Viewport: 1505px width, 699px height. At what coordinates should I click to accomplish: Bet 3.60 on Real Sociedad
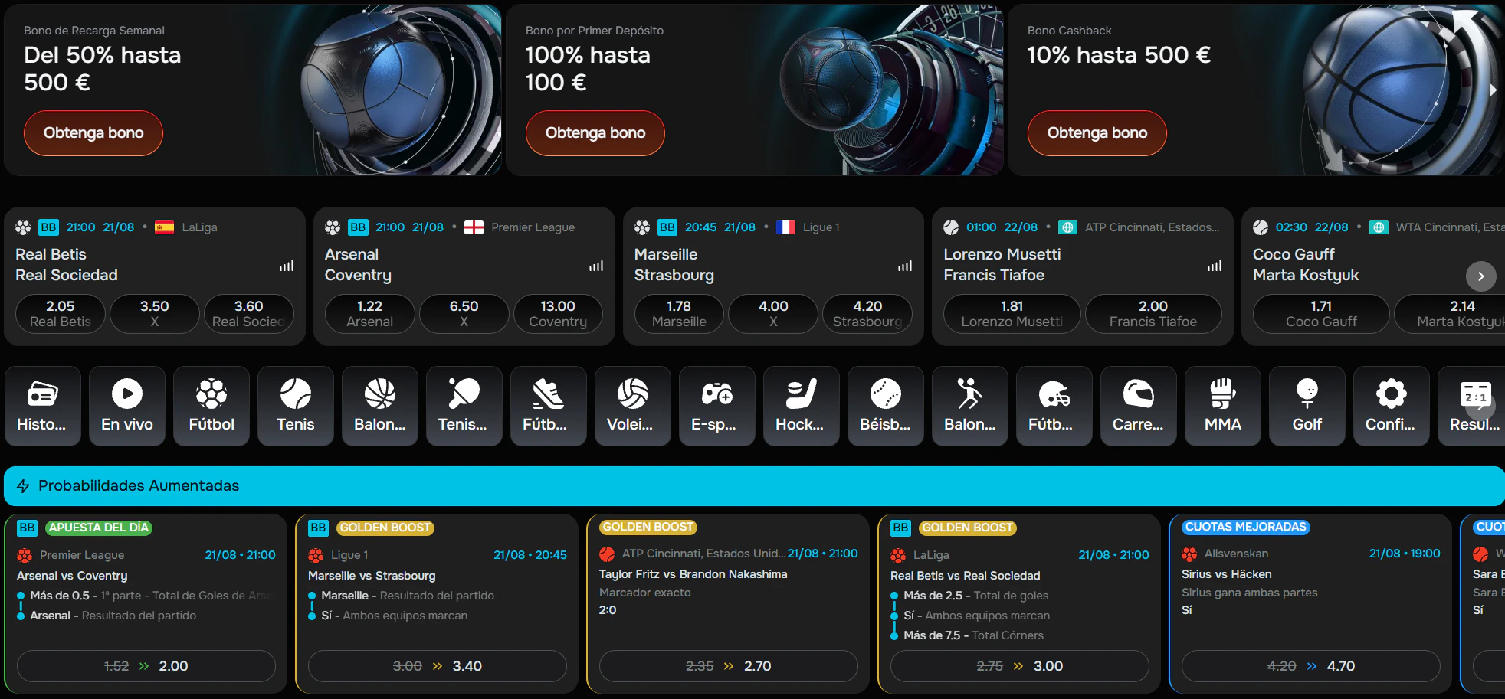click(x=248, y=314)
